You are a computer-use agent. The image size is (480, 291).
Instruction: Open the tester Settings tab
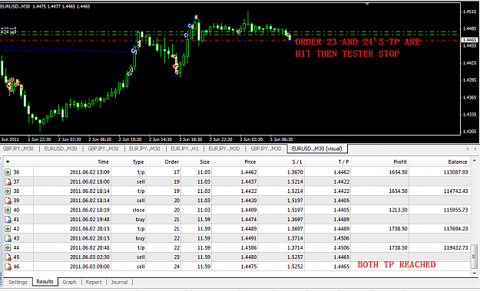18,282
